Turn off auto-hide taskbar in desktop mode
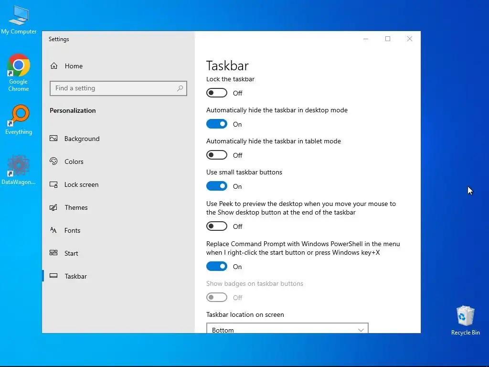Screen dimensions: 489x367 217,124
